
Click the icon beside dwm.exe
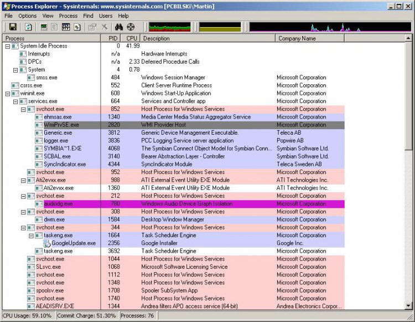click(39, 219)
